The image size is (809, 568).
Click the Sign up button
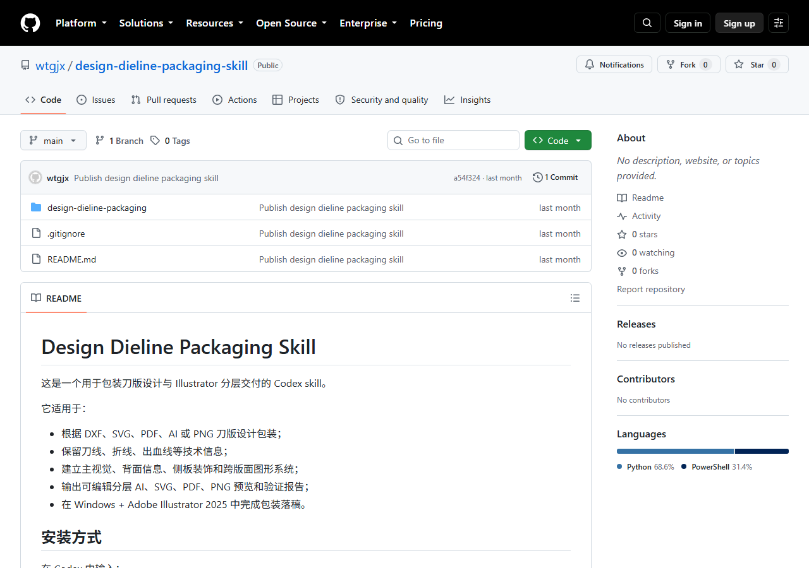739,23
